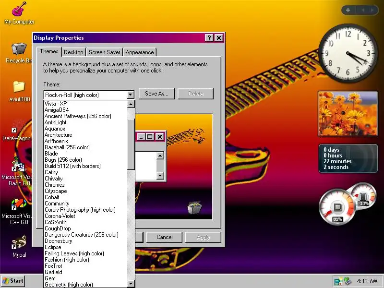Image resolution: width=384 pixels, height=288 pixels.
Task: Select the Fashion (high color) theme
Action: pos(86,260)
